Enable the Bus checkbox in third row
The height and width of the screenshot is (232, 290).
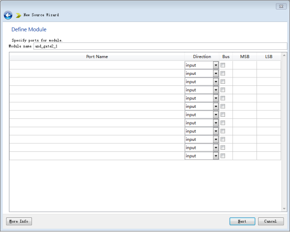coord(222,82)
